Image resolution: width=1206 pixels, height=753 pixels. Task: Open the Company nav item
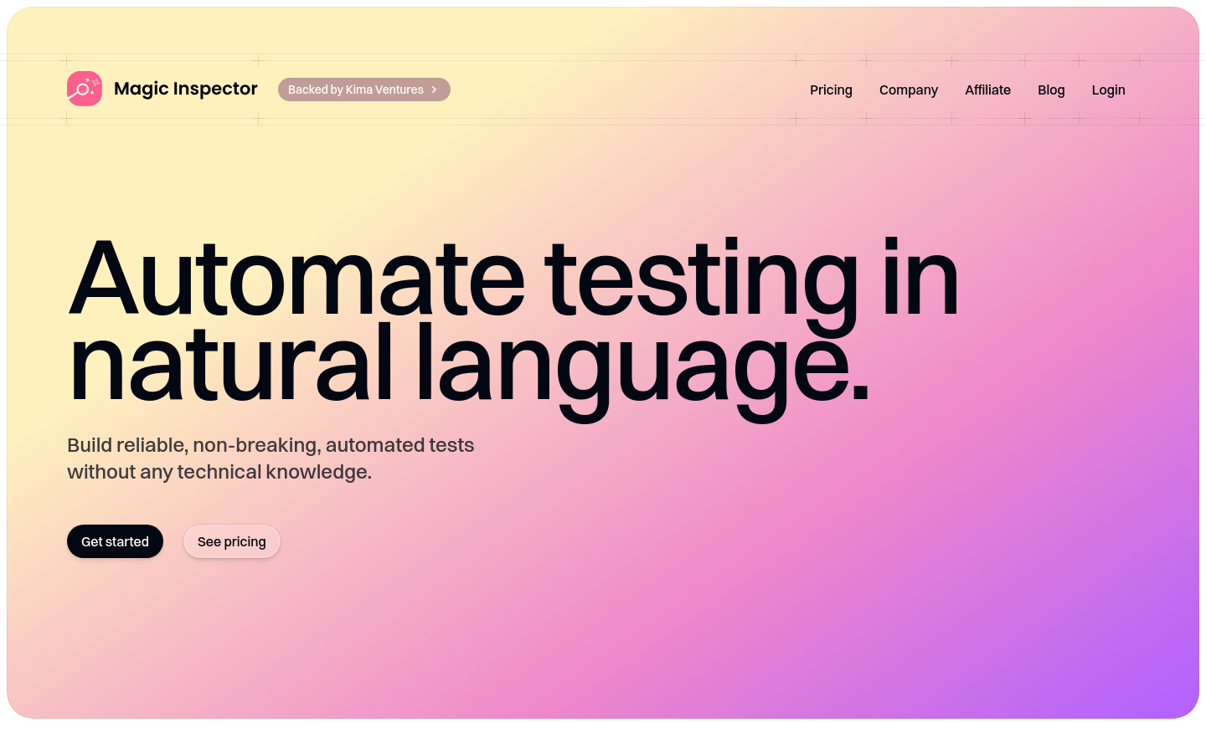point(908,90)
